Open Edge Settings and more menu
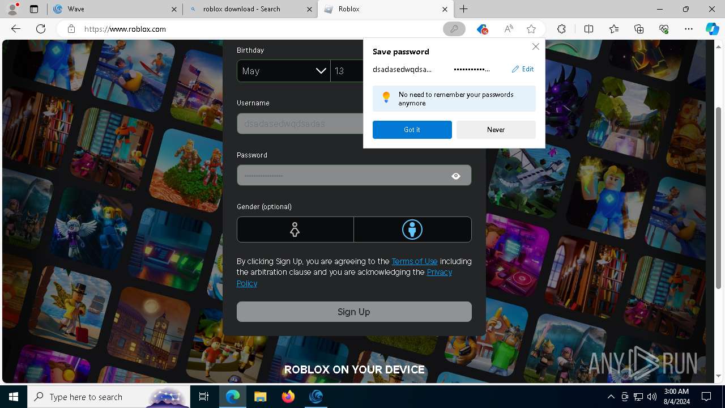The width and height of the screenshot is (725, 408). 689,29
